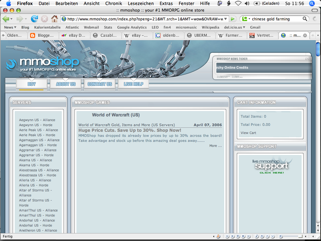Open the home page via the house icon
Screen dimensions: 321x241
pos(55,19)
